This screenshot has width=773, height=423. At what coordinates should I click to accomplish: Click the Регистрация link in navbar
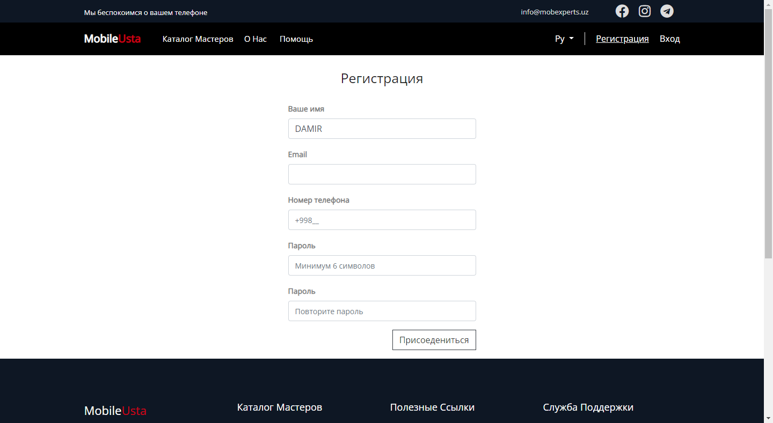(622, 39)
